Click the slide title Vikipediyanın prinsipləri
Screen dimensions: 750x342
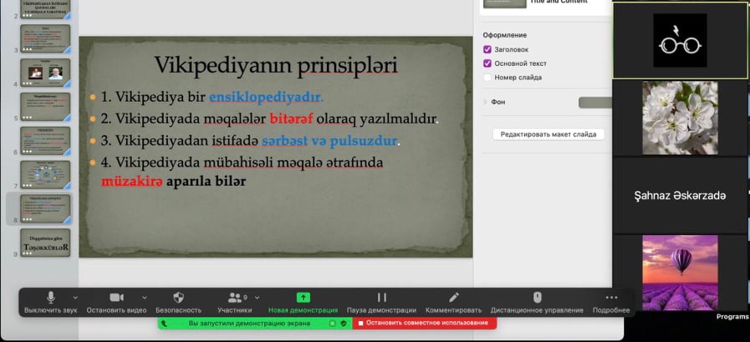276,65
